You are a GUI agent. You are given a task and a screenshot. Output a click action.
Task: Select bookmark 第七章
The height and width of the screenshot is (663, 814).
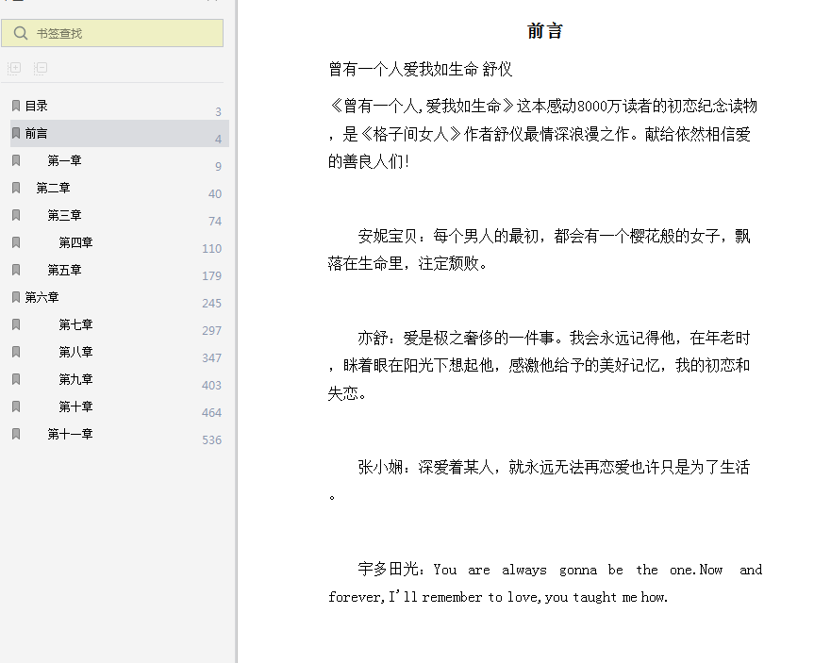click(x=75, y=324)
